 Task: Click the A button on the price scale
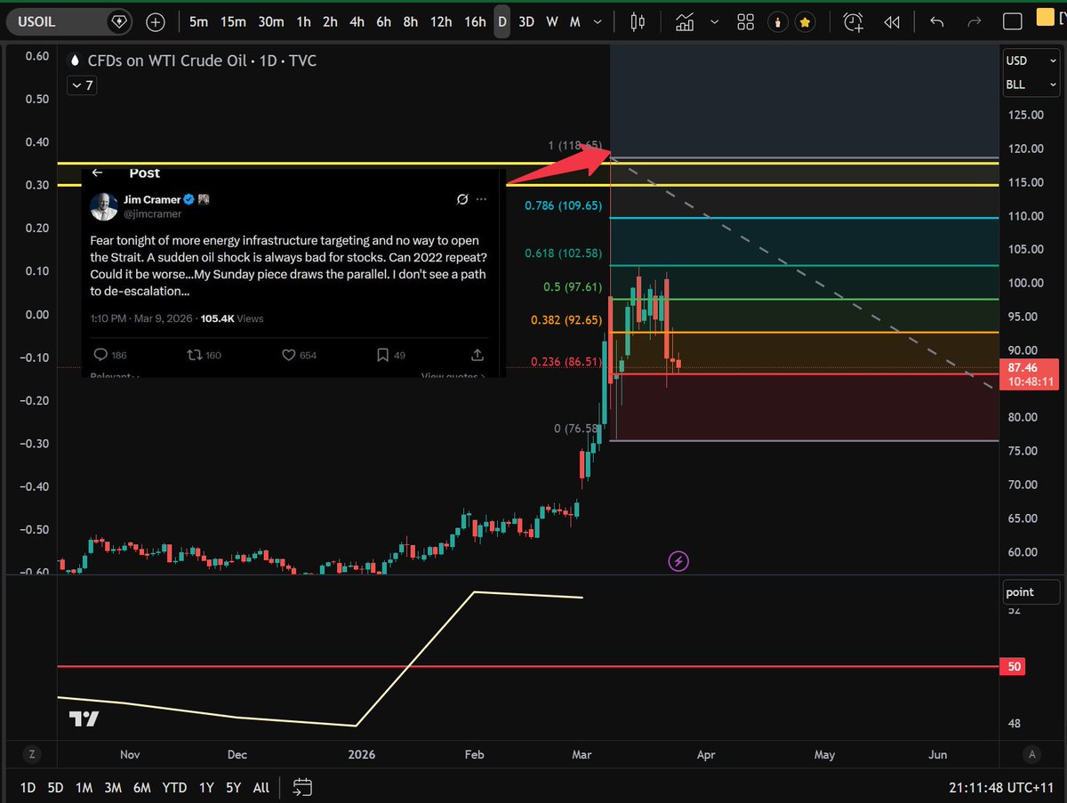click(1032, 754)
